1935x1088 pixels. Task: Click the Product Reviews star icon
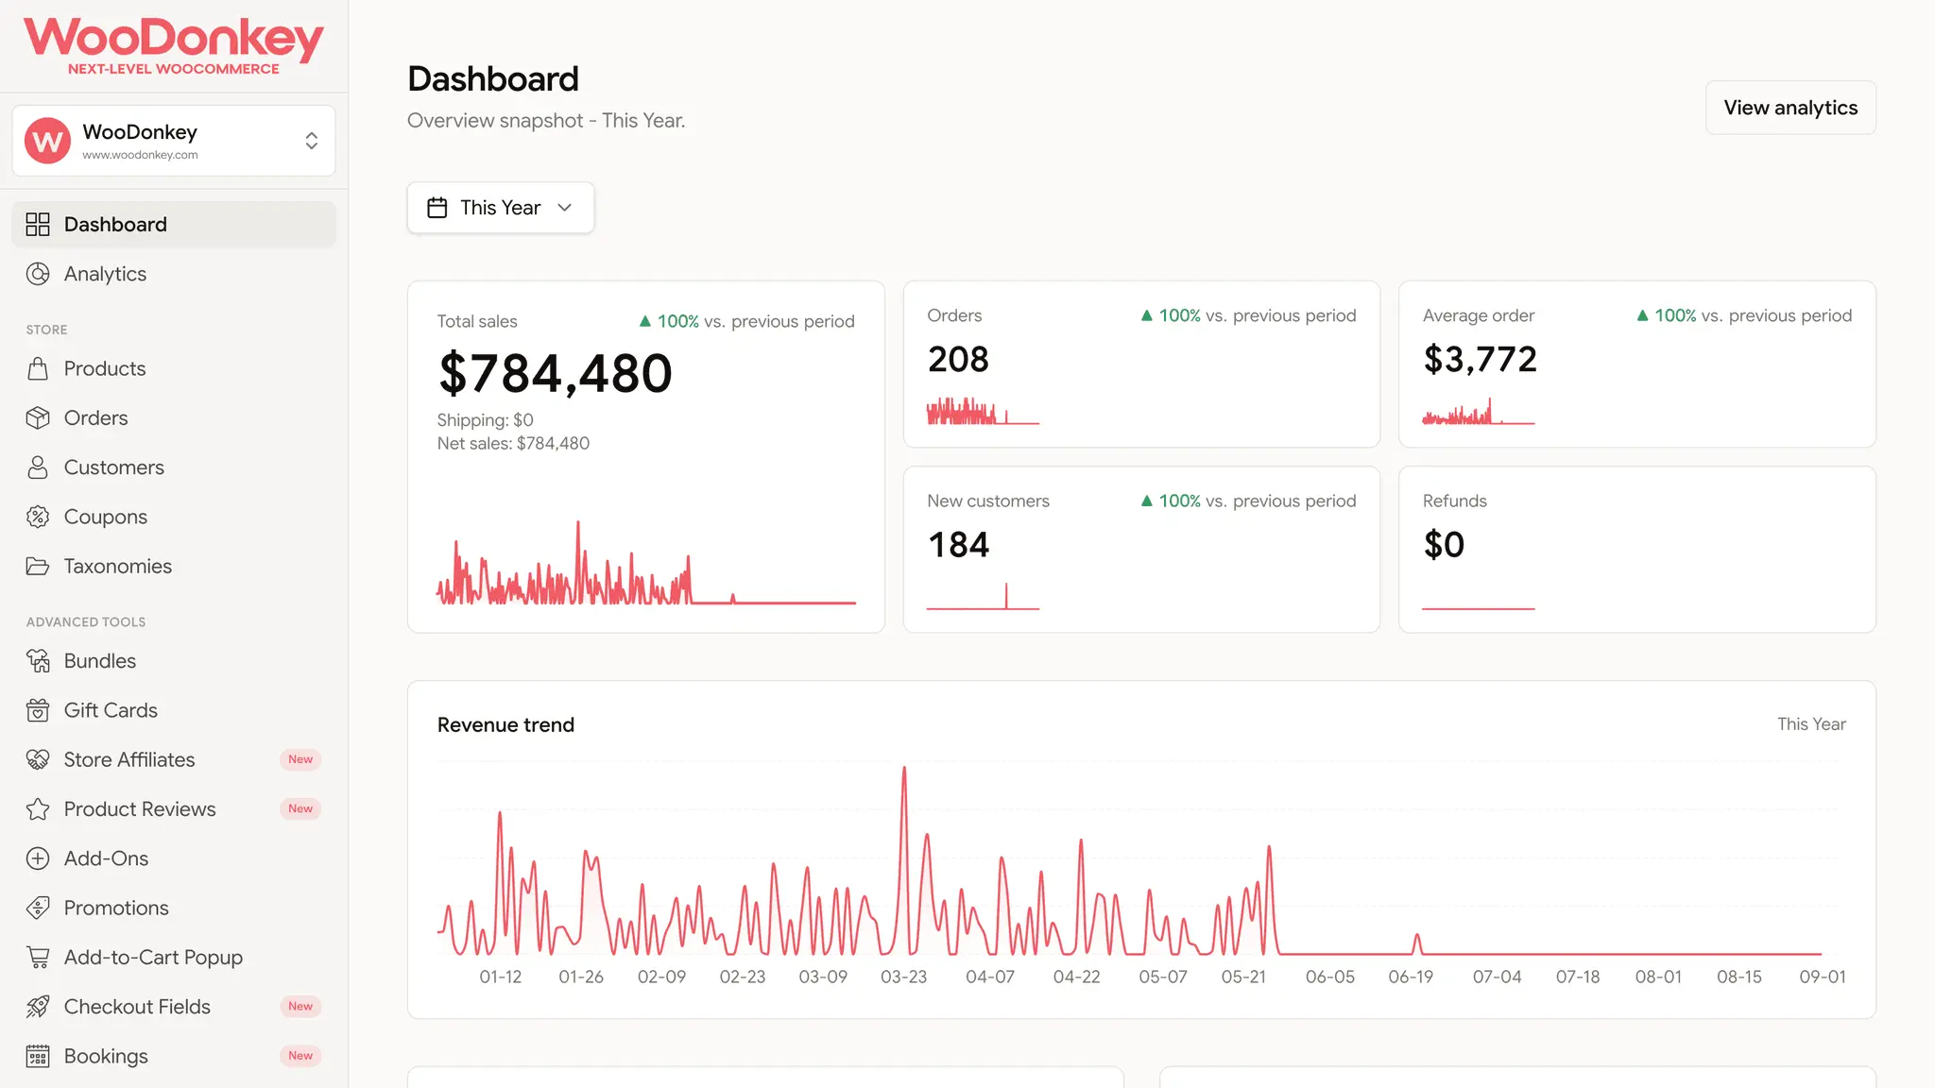pos(38,809)
